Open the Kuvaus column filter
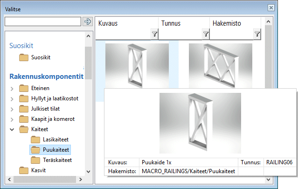 (x=154, y=34)
